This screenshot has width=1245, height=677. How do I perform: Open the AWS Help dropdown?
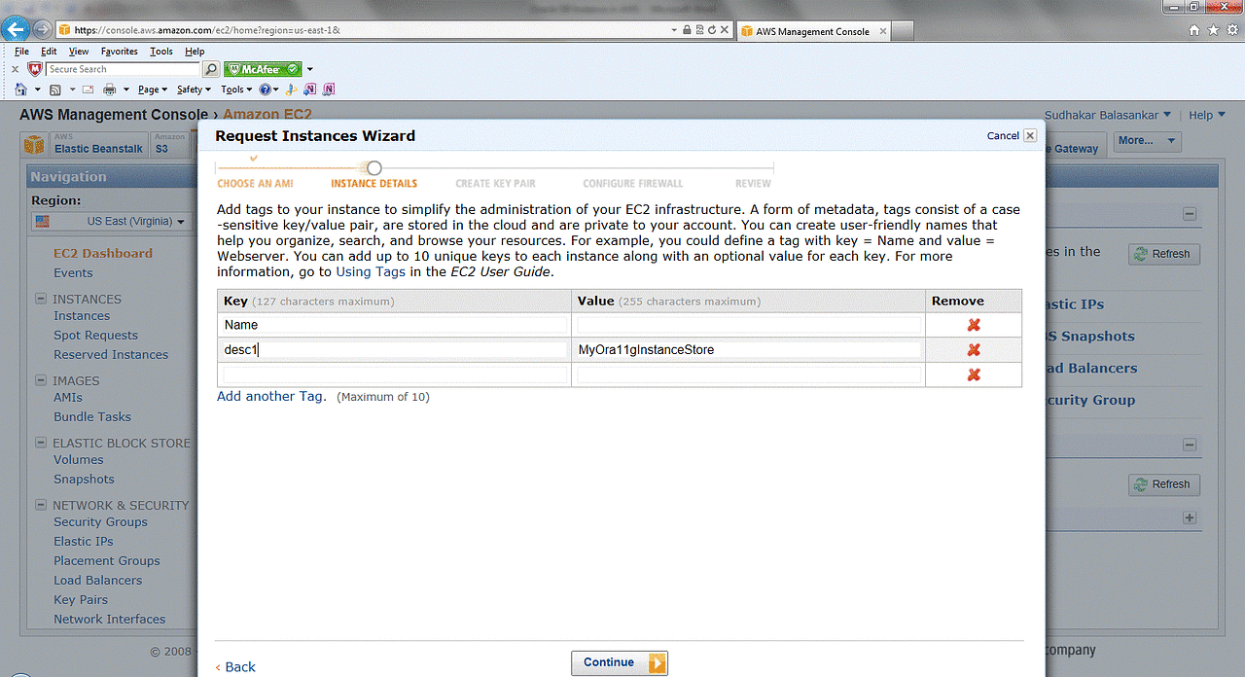coord(1207,115)
